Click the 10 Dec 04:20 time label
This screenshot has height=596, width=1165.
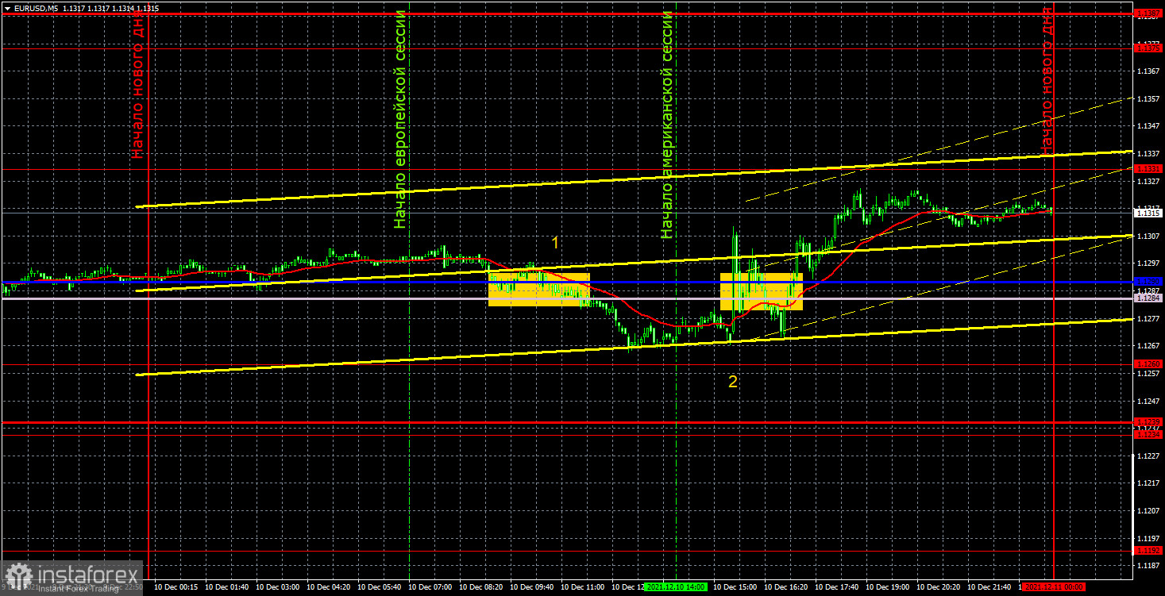click(329, 587)
